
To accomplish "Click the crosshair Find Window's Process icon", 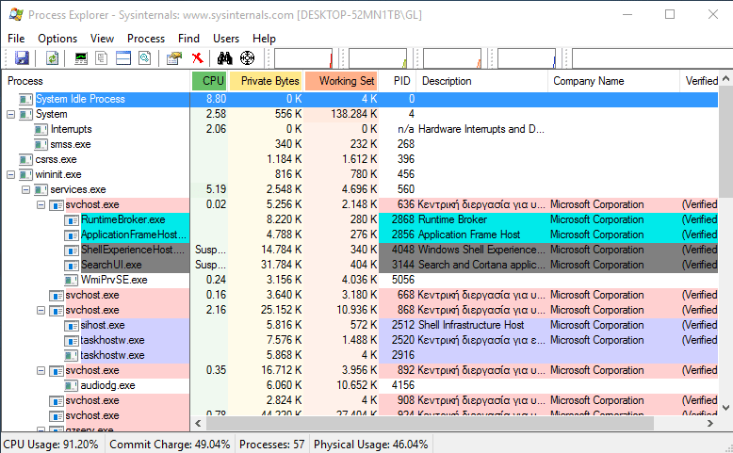I will (247, 58).
